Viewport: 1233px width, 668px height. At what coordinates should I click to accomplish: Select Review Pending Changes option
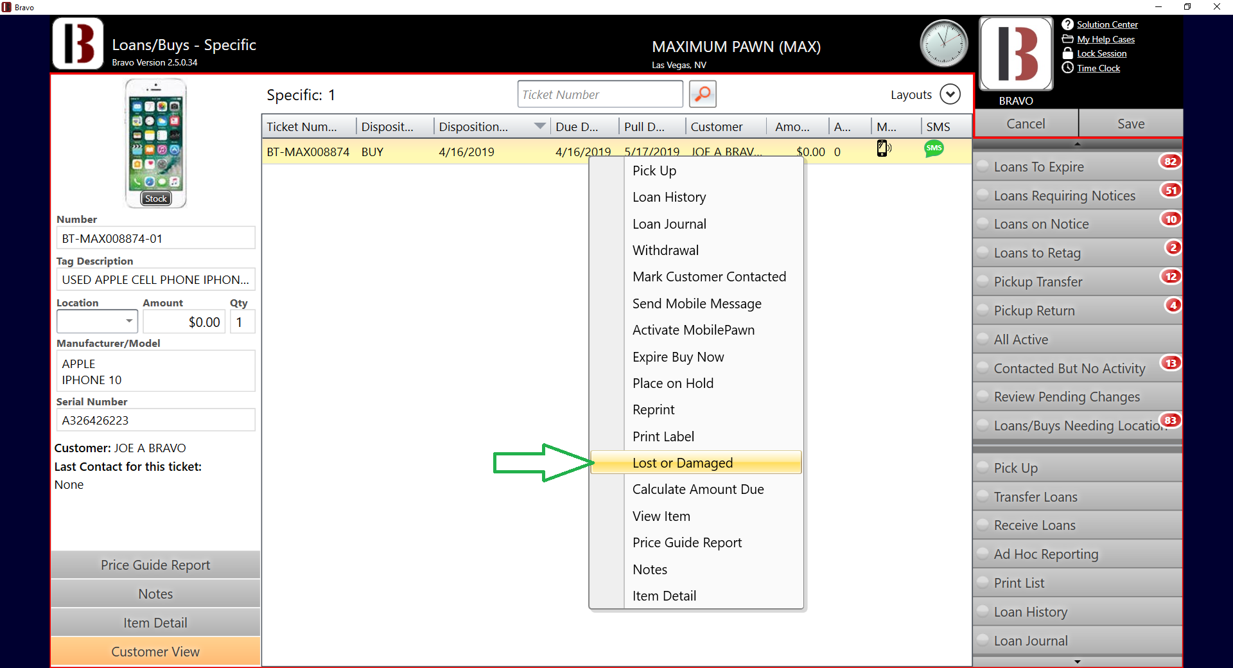pyautogui.click(x=1077, y=397)
